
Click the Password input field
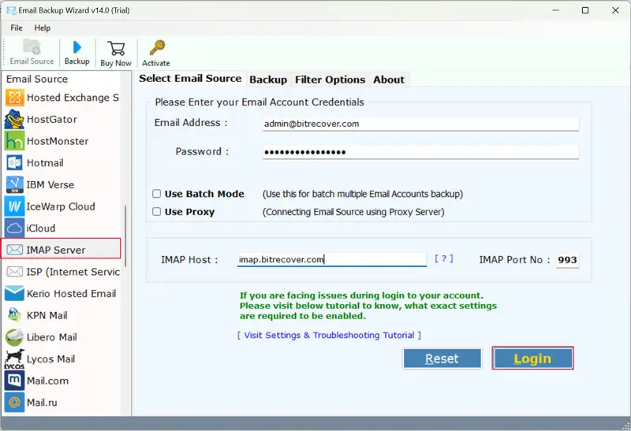click(420, 152)
